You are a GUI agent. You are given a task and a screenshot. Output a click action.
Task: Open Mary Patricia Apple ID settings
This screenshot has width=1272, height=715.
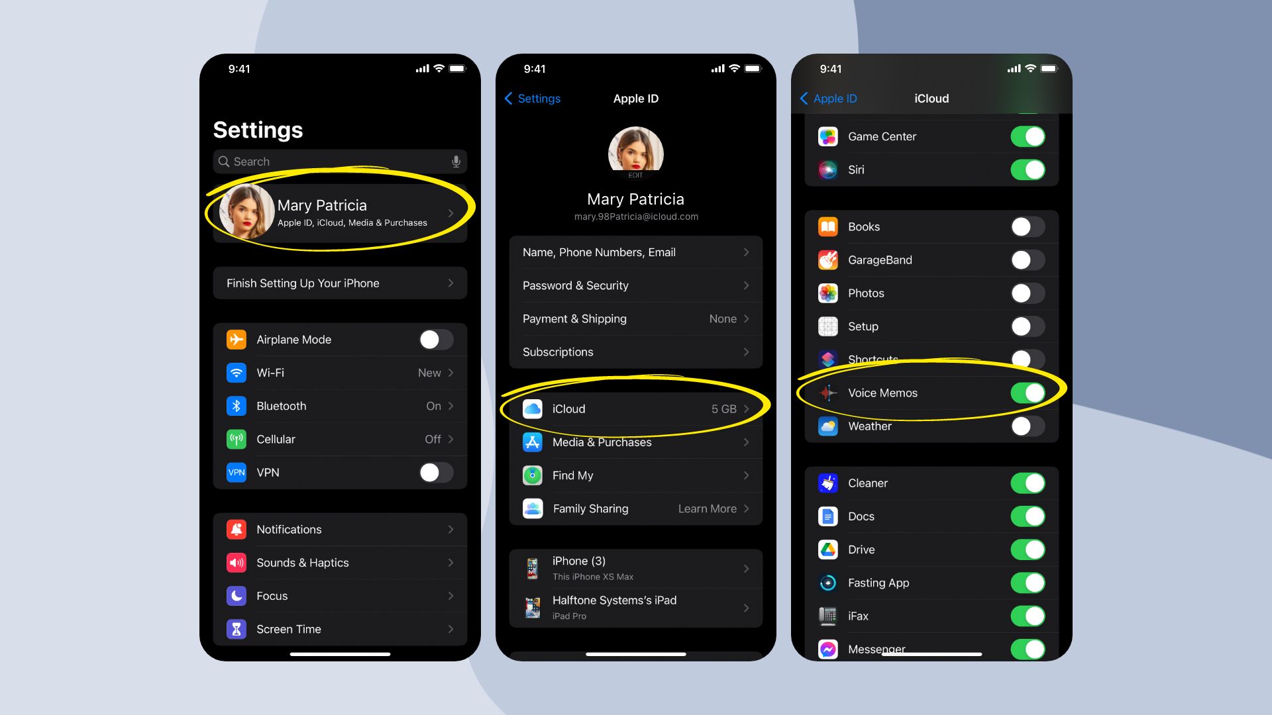click(339, 212)
